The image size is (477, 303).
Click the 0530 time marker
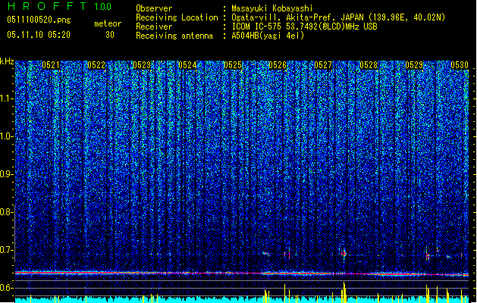pyautogui.click(x=460, y=65)
